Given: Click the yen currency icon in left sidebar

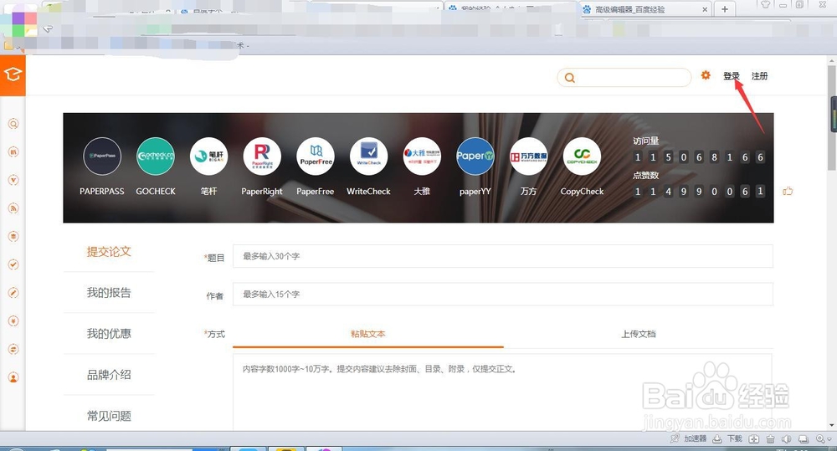Looking at the screenshot, I should (13, 320).
